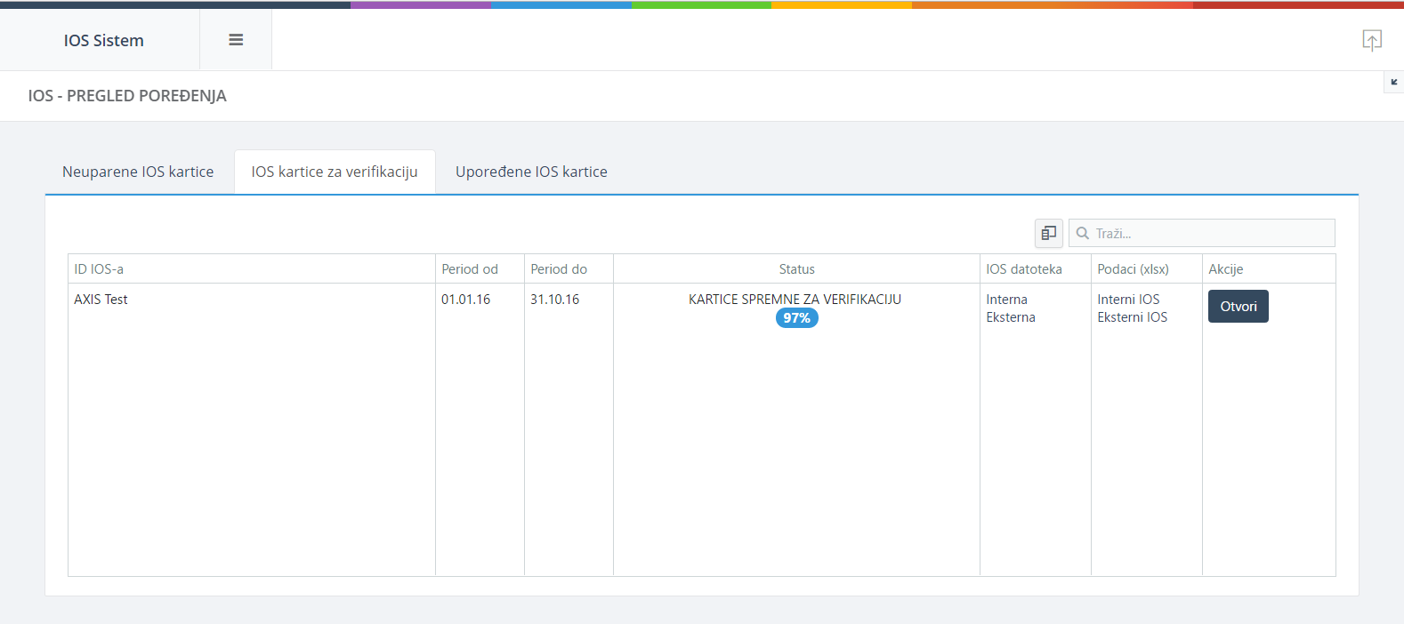Sort by Period do column header
This screenshot has width=1404, height=624.
[559, 269]
